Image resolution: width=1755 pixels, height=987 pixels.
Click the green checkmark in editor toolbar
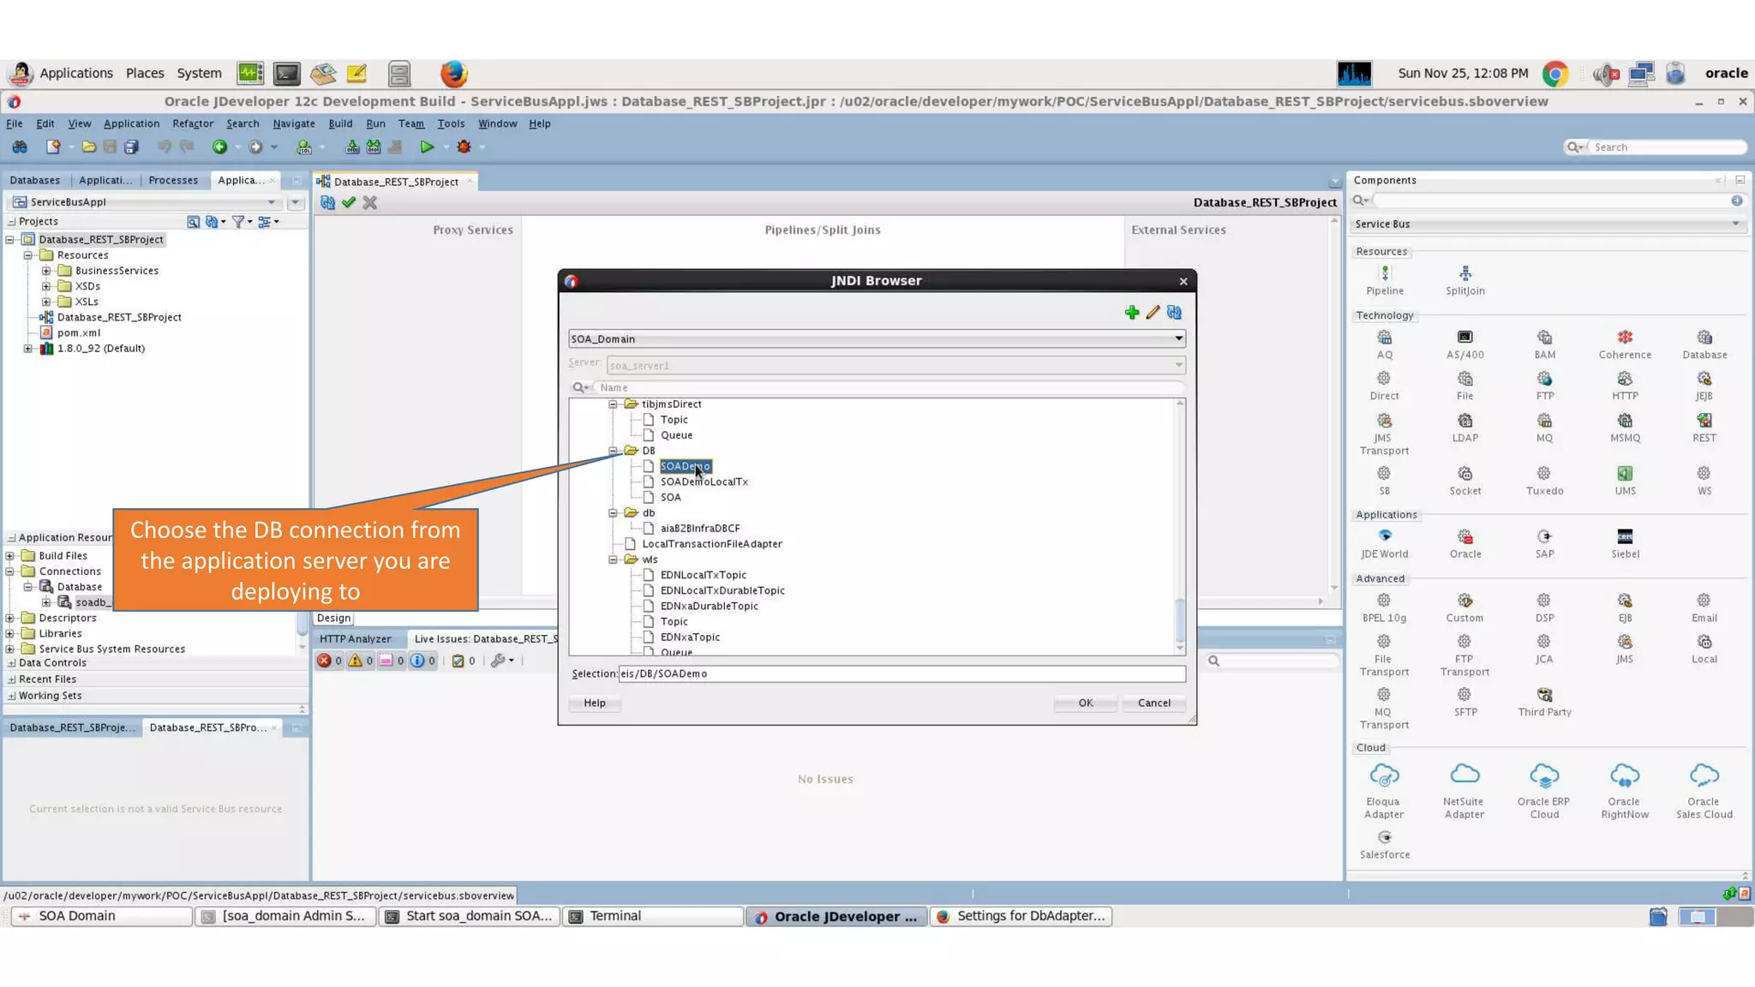[x=349, y=203]
